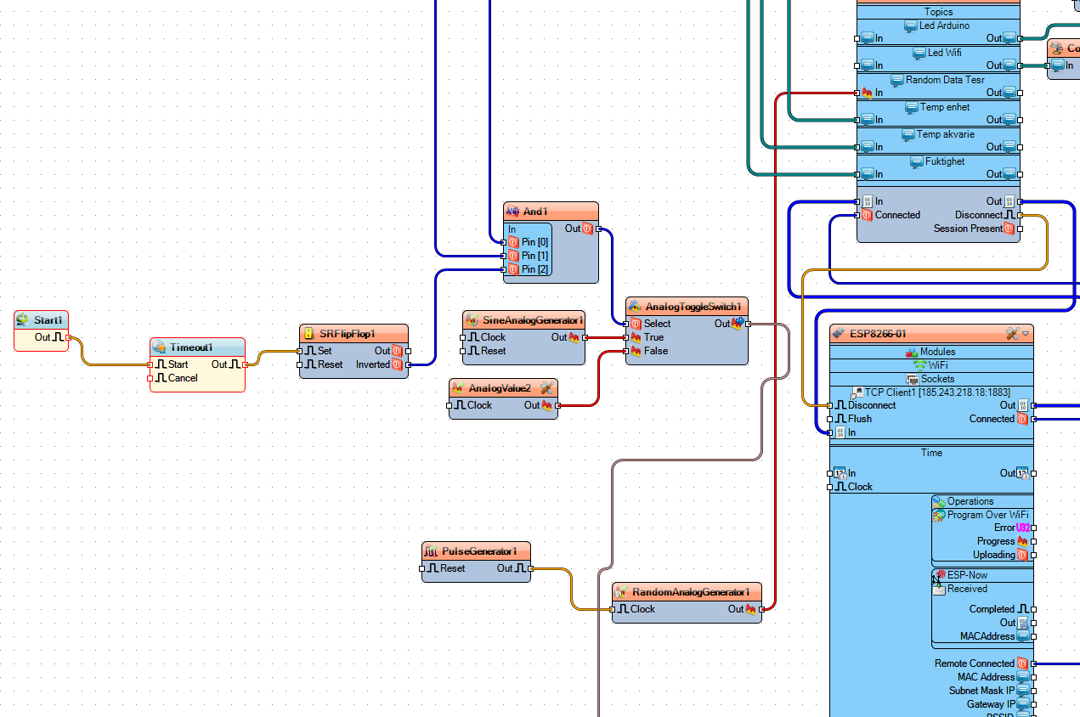Click the Led Wifi topic icon

click(x=919, y=53)
